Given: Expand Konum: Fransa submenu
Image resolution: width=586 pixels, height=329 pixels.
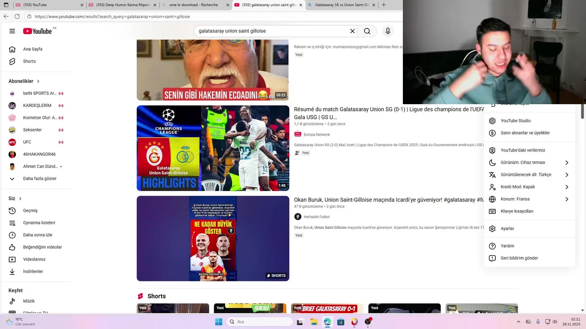Looking at the screenshot, I should point(529,199).
